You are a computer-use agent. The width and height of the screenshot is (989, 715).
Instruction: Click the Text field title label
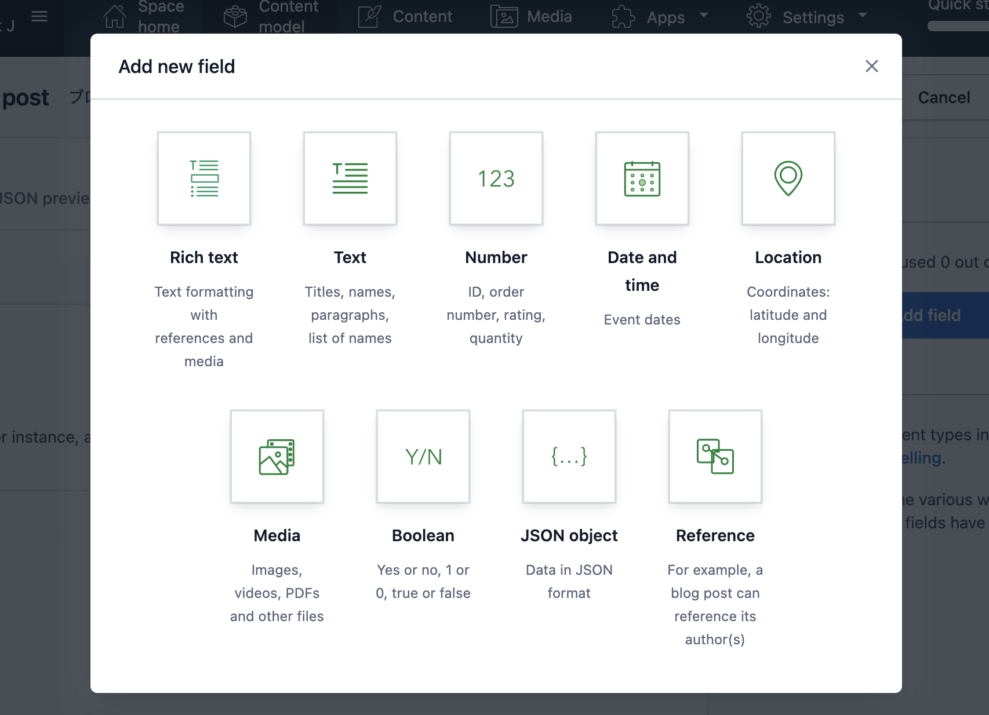coord(350,257)
